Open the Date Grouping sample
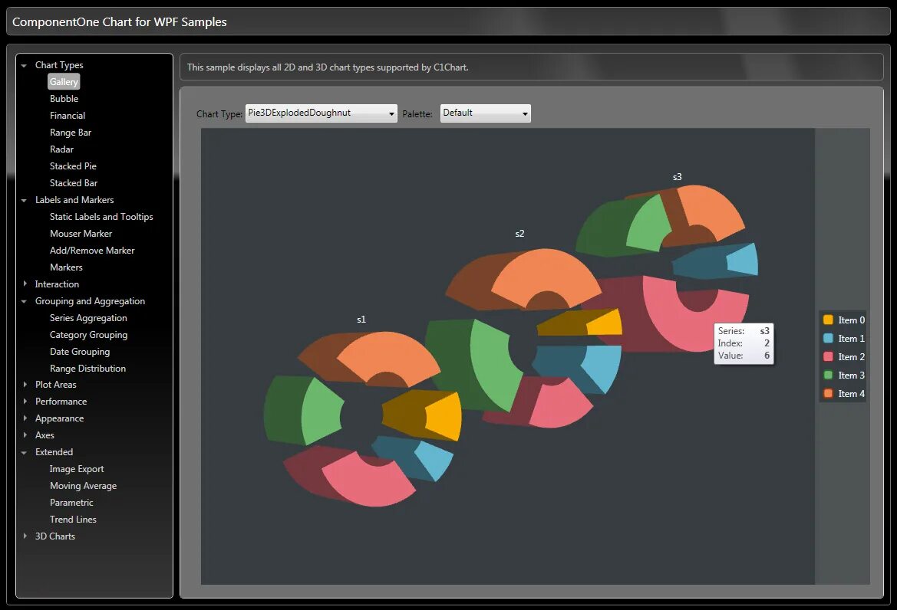 pyautogui.click(x=80, y=352)
